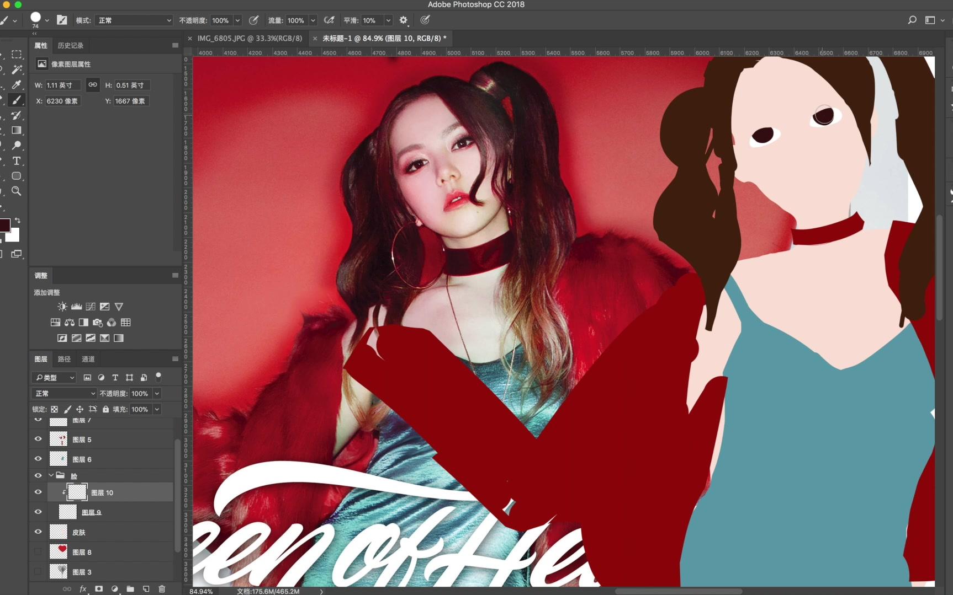Screen dimensions: 953x595
Task: Open flow 流量 dropdown arrow
Action: coord(313,20)
